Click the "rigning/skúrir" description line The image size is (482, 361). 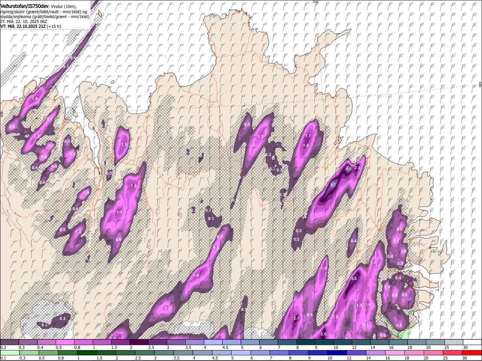pyautogui.click(x=44, y=12)
